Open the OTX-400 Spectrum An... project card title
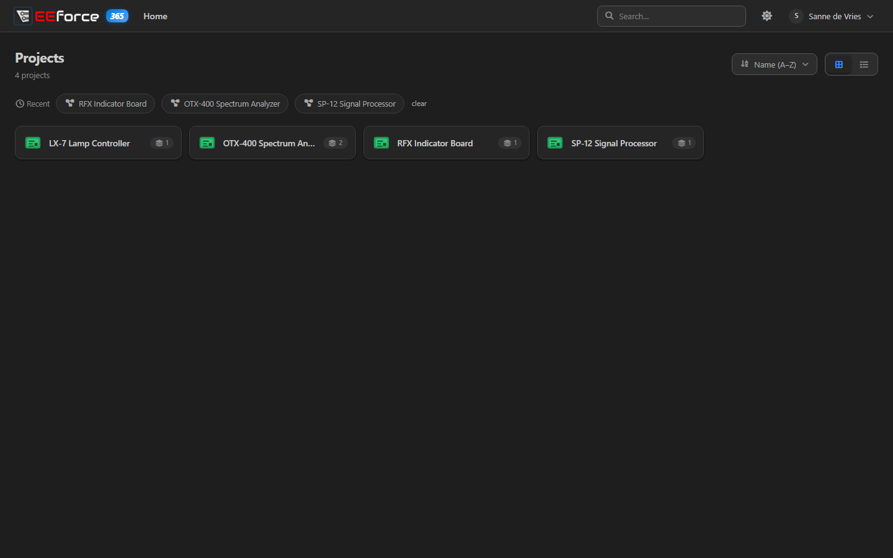The width and height of the screenshot is (893, 558). (269, 143)
